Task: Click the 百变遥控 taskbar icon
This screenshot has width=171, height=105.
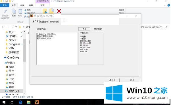Action: [37, 102]
